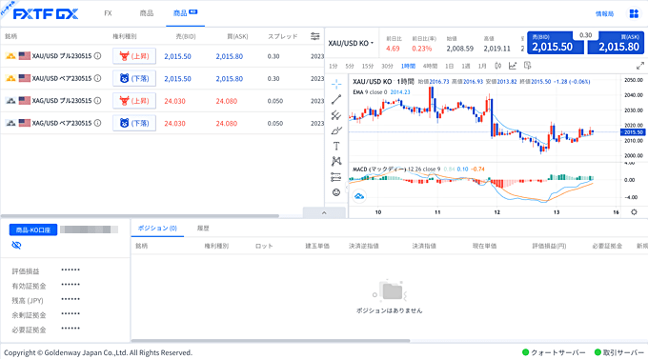648x359 pixels.
Task: Open column settings sliders icon in quote list
Action: 314,36
